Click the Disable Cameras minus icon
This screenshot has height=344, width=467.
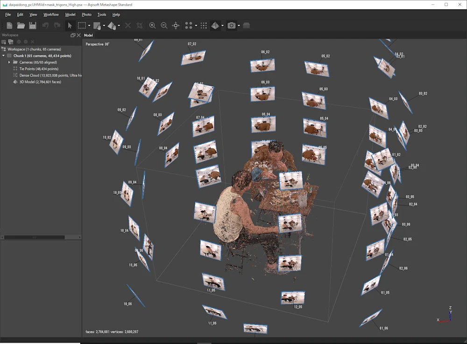pyautogui.click(x=26, y=42)
